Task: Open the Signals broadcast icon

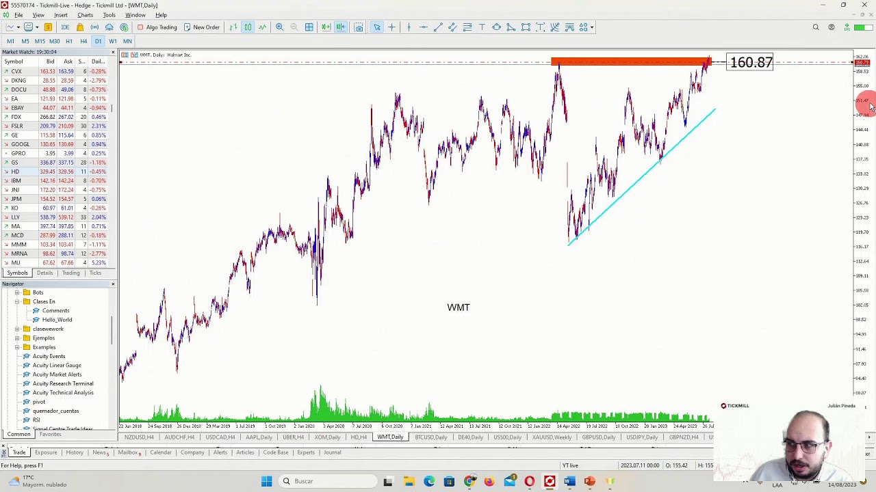Action: click(x=94, y=27)
